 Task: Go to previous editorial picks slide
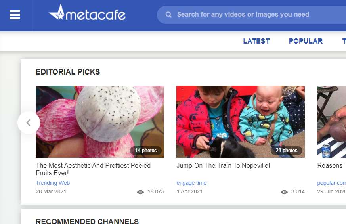[29, 123]
